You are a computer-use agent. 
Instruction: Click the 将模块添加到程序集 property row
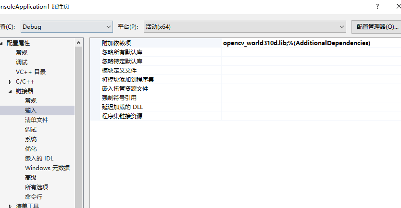(x=246, y=79)
